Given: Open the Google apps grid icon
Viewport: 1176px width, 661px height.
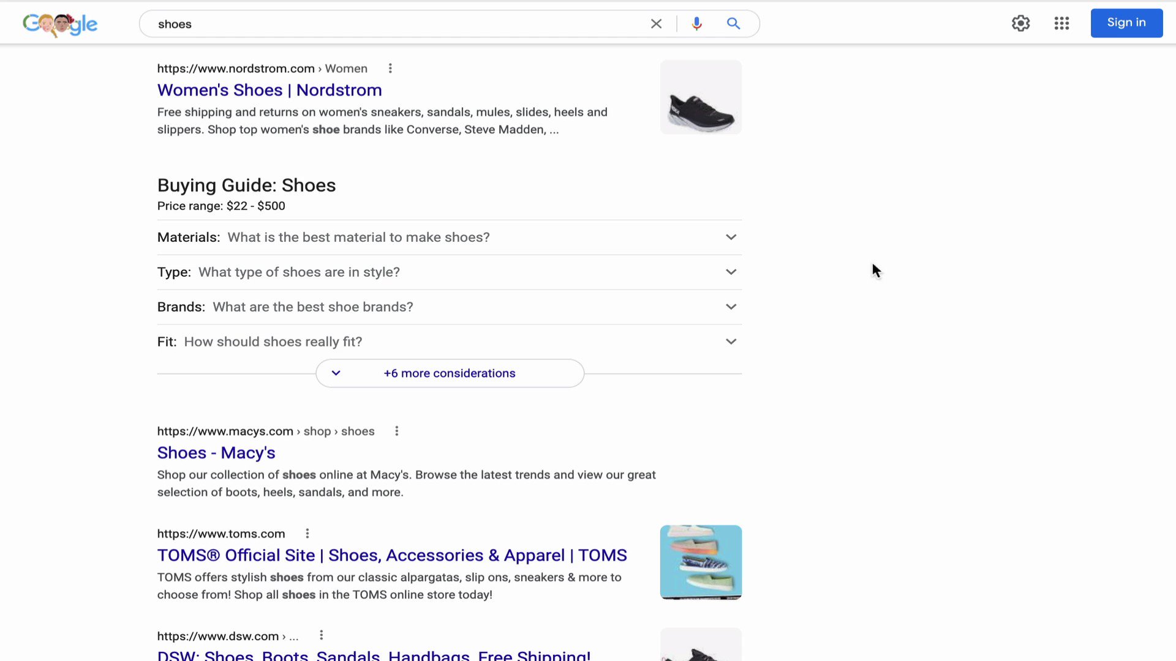Looking at the screenshot, I should (x=1061, y=23).
